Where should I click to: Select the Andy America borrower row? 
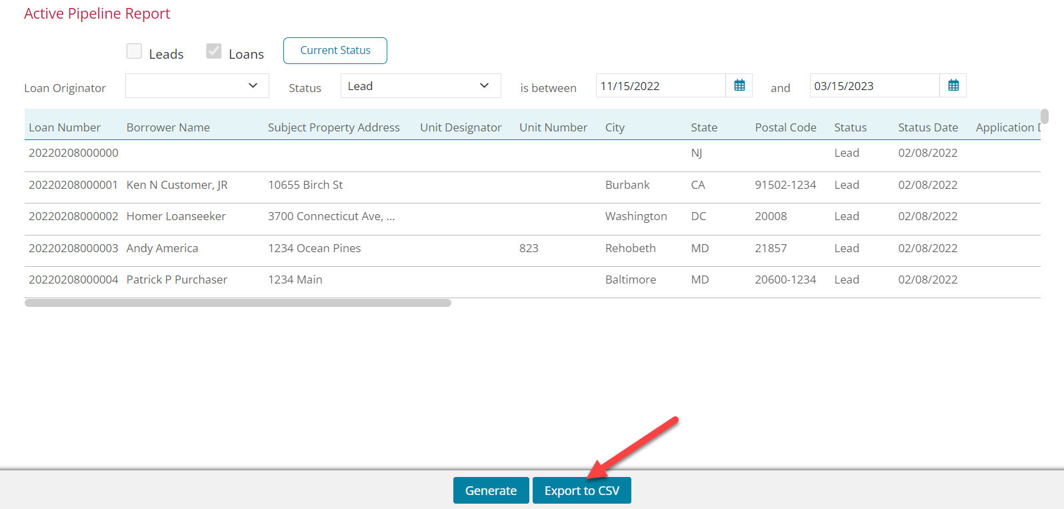[x=162, y=248]
